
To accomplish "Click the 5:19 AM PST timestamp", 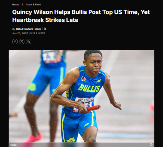I will pos(38,33).
